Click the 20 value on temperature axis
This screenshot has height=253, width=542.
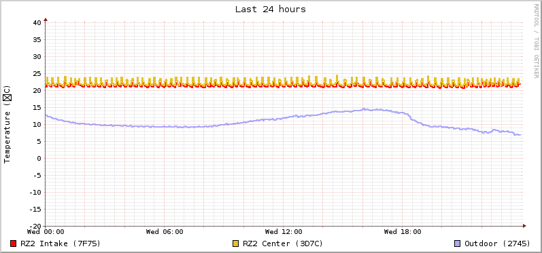(x=37, y=91)
